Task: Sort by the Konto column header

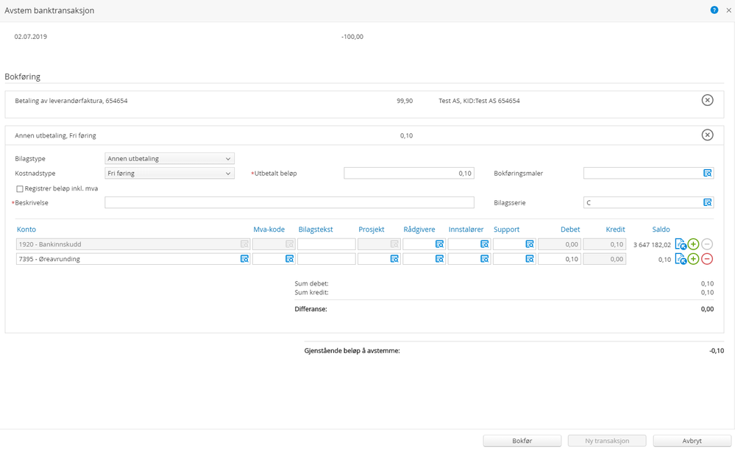Action: [x=26, y=230]
